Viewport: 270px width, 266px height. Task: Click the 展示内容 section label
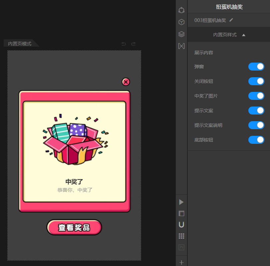tap(204, 53)
